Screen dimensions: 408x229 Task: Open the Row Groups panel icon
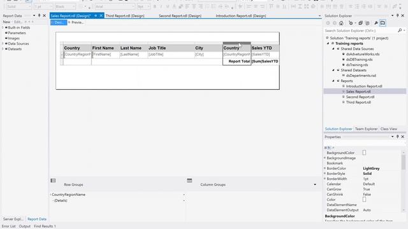tap(53, 181)
